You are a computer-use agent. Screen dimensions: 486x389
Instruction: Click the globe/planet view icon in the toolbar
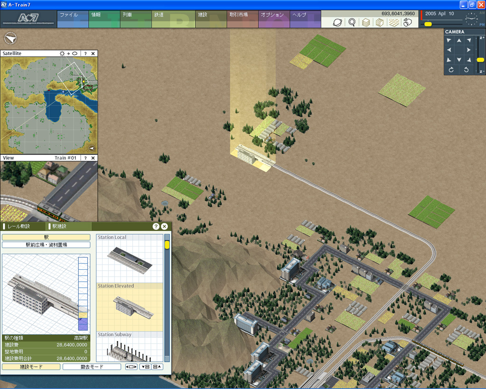pos(337,22)
